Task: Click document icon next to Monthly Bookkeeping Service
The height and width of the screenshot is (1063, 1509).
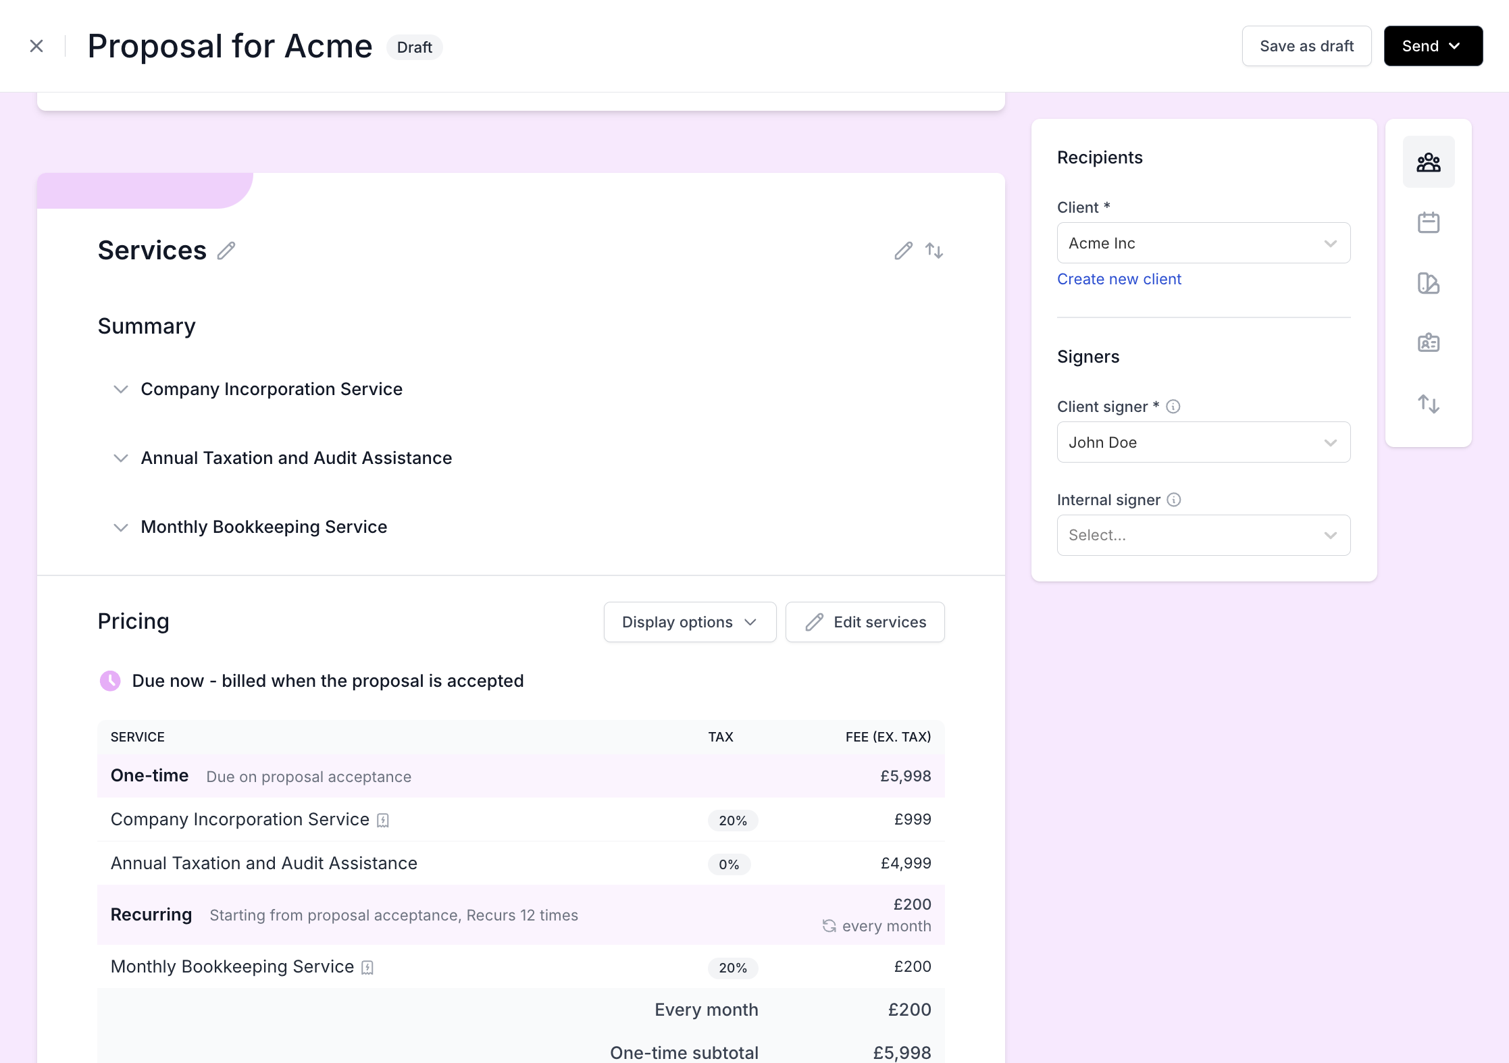Action: [x=367, y=968]
